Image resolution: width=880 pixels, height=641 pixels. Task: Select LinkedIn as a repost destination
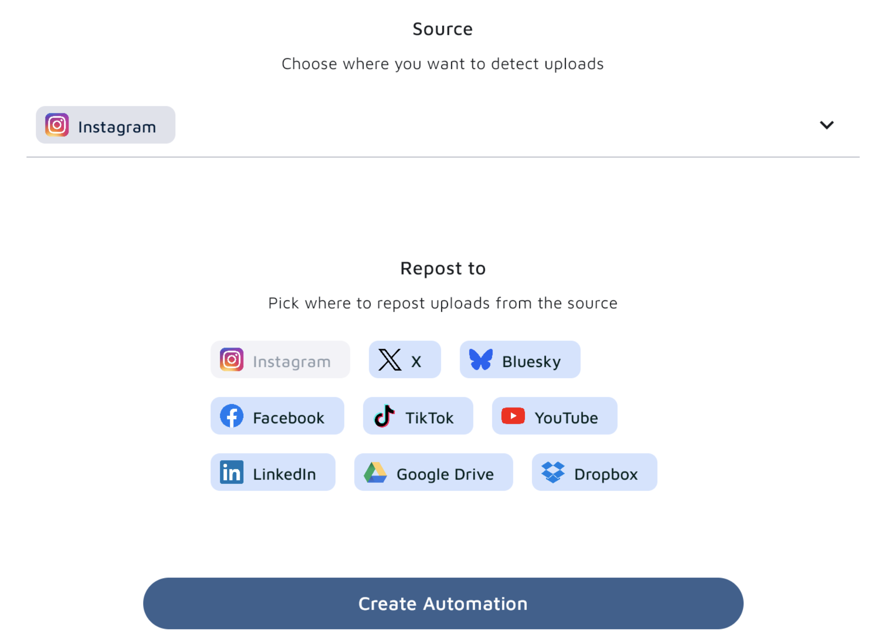(273, 473)
